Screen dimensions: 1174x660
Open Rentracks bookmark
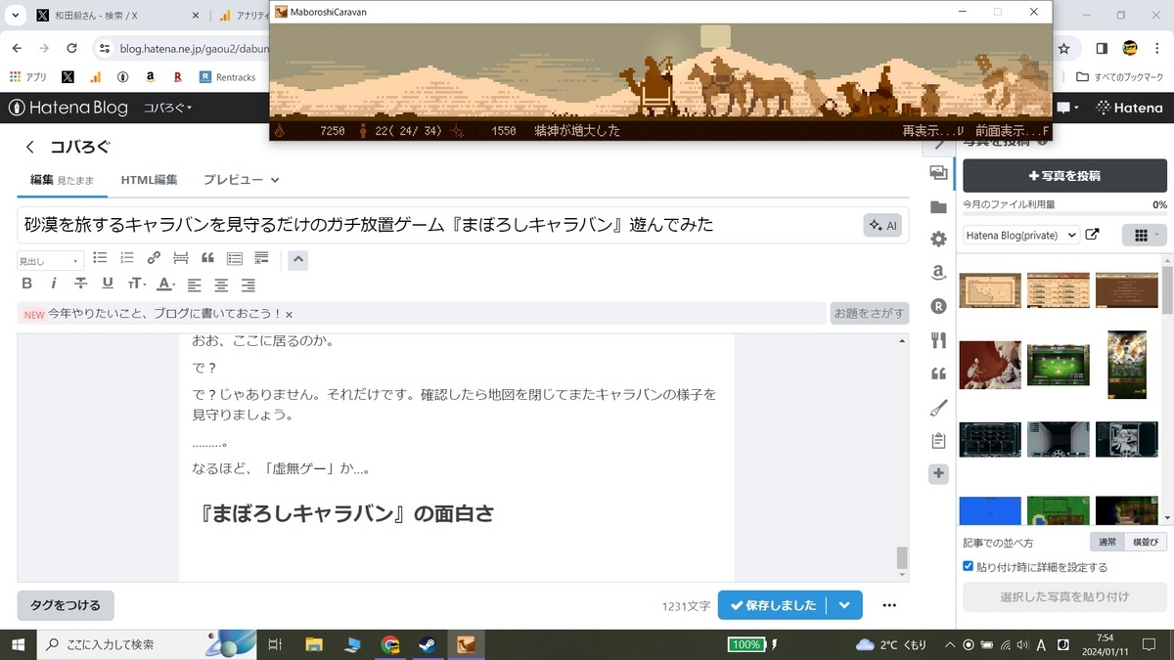(x=227, y=76)
